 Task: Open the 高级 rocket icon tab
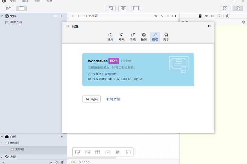pyautogui.click(x=133, y=37)
